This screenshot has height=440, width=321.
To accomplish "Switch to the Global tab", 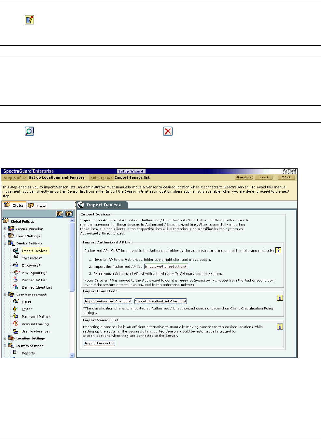I will click(x=14, y=205).
